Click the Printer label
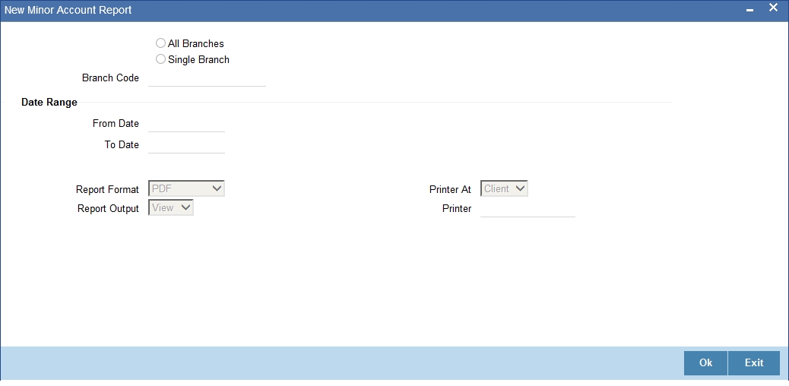This screenshot has height=386, width=789. click(457, 208)
